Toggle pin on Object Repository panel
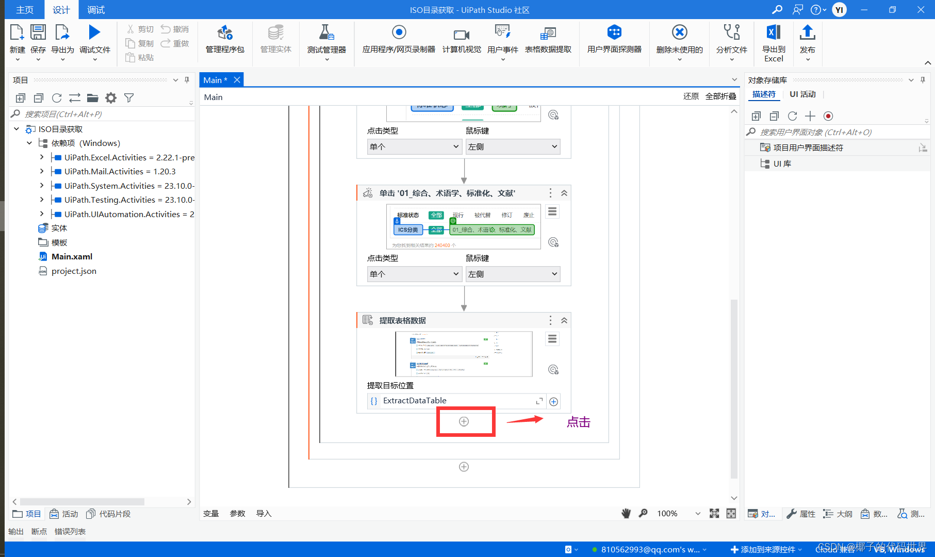The width and height of the screenshot is (935, 557). coord(923,80)
